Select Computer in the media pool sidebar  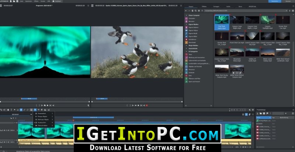click(x=192, y=18)
